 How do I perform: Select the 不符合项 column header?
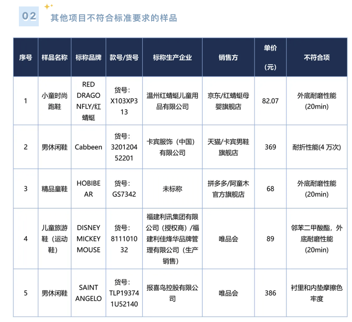317,58
